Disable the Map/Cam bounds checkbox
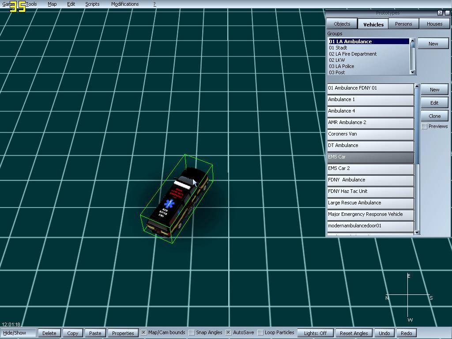This screenshot has height=339, width=452. [143, 332]
